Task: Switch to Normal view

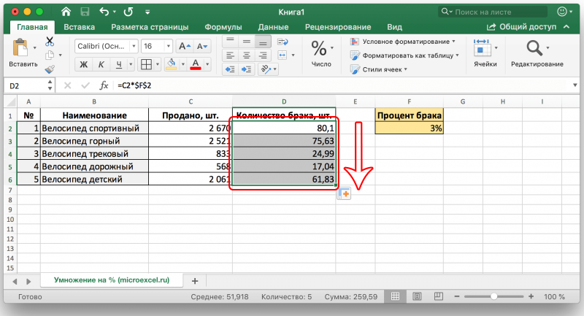Action: [395, 296]
